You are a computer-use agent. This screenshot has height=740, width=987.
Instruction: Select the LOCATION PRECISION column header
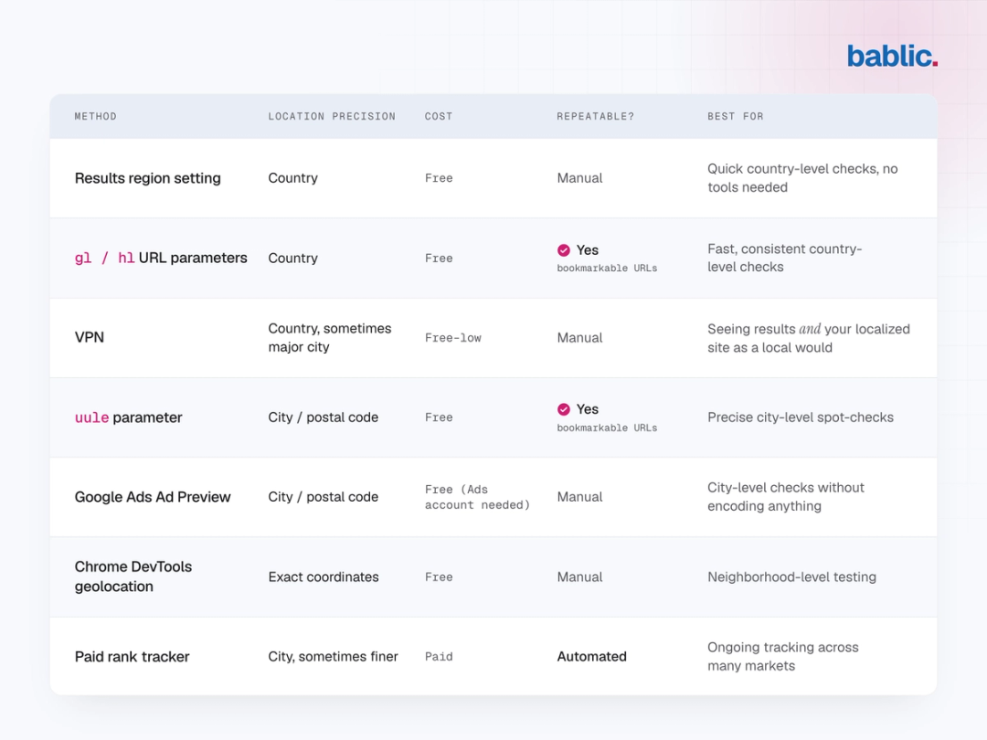[332, 116]
